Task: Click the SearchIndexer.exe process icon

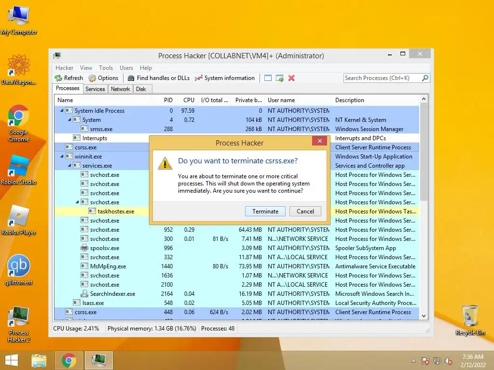Action: (84, 293)
